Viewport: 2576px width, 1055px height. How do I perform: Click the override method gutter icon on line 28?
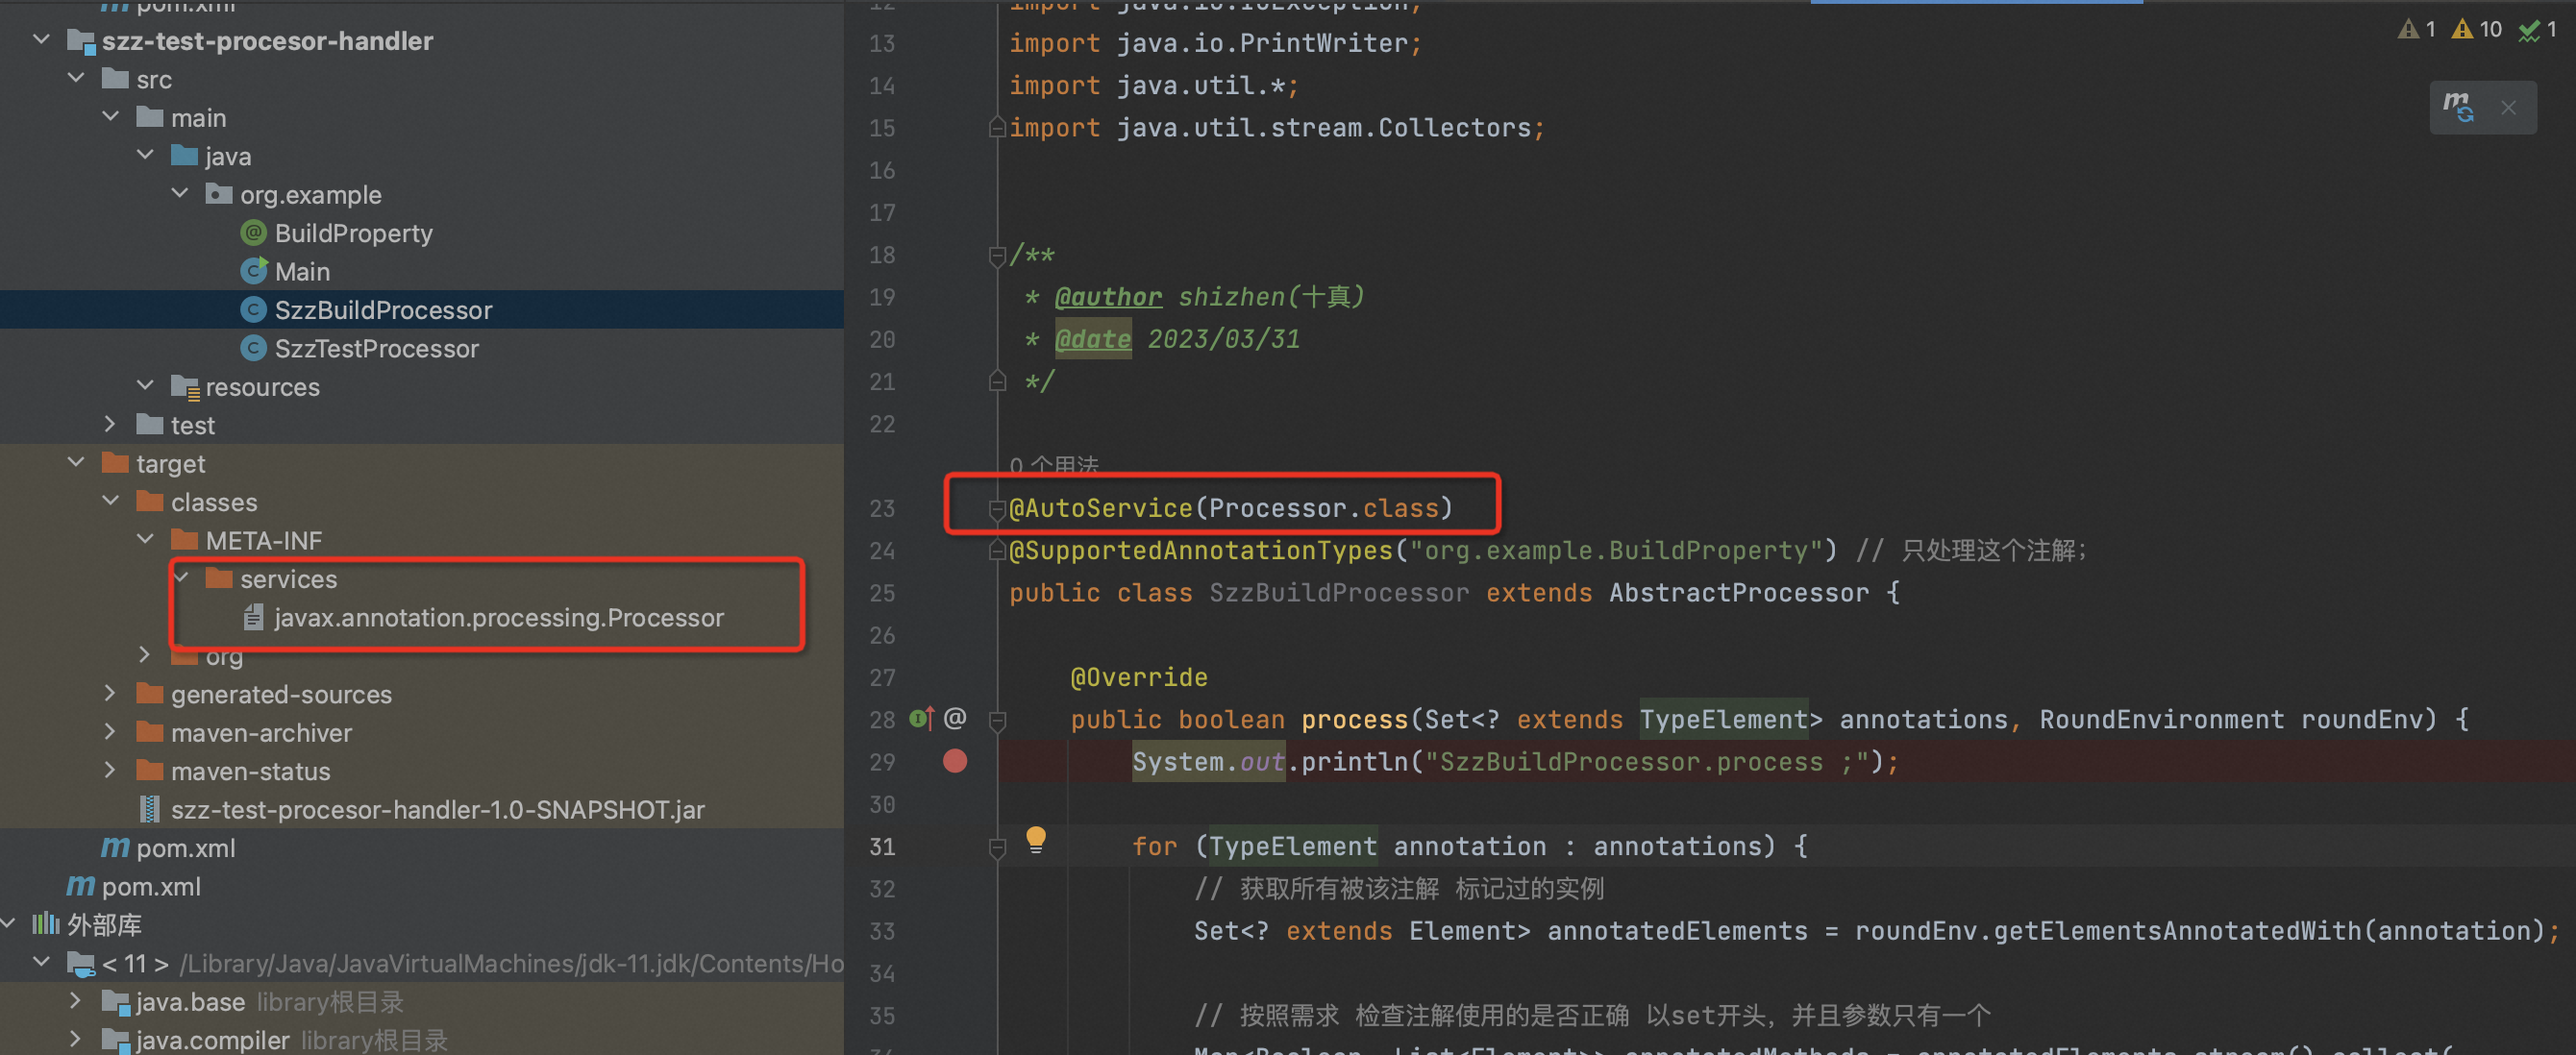(921, 718)
